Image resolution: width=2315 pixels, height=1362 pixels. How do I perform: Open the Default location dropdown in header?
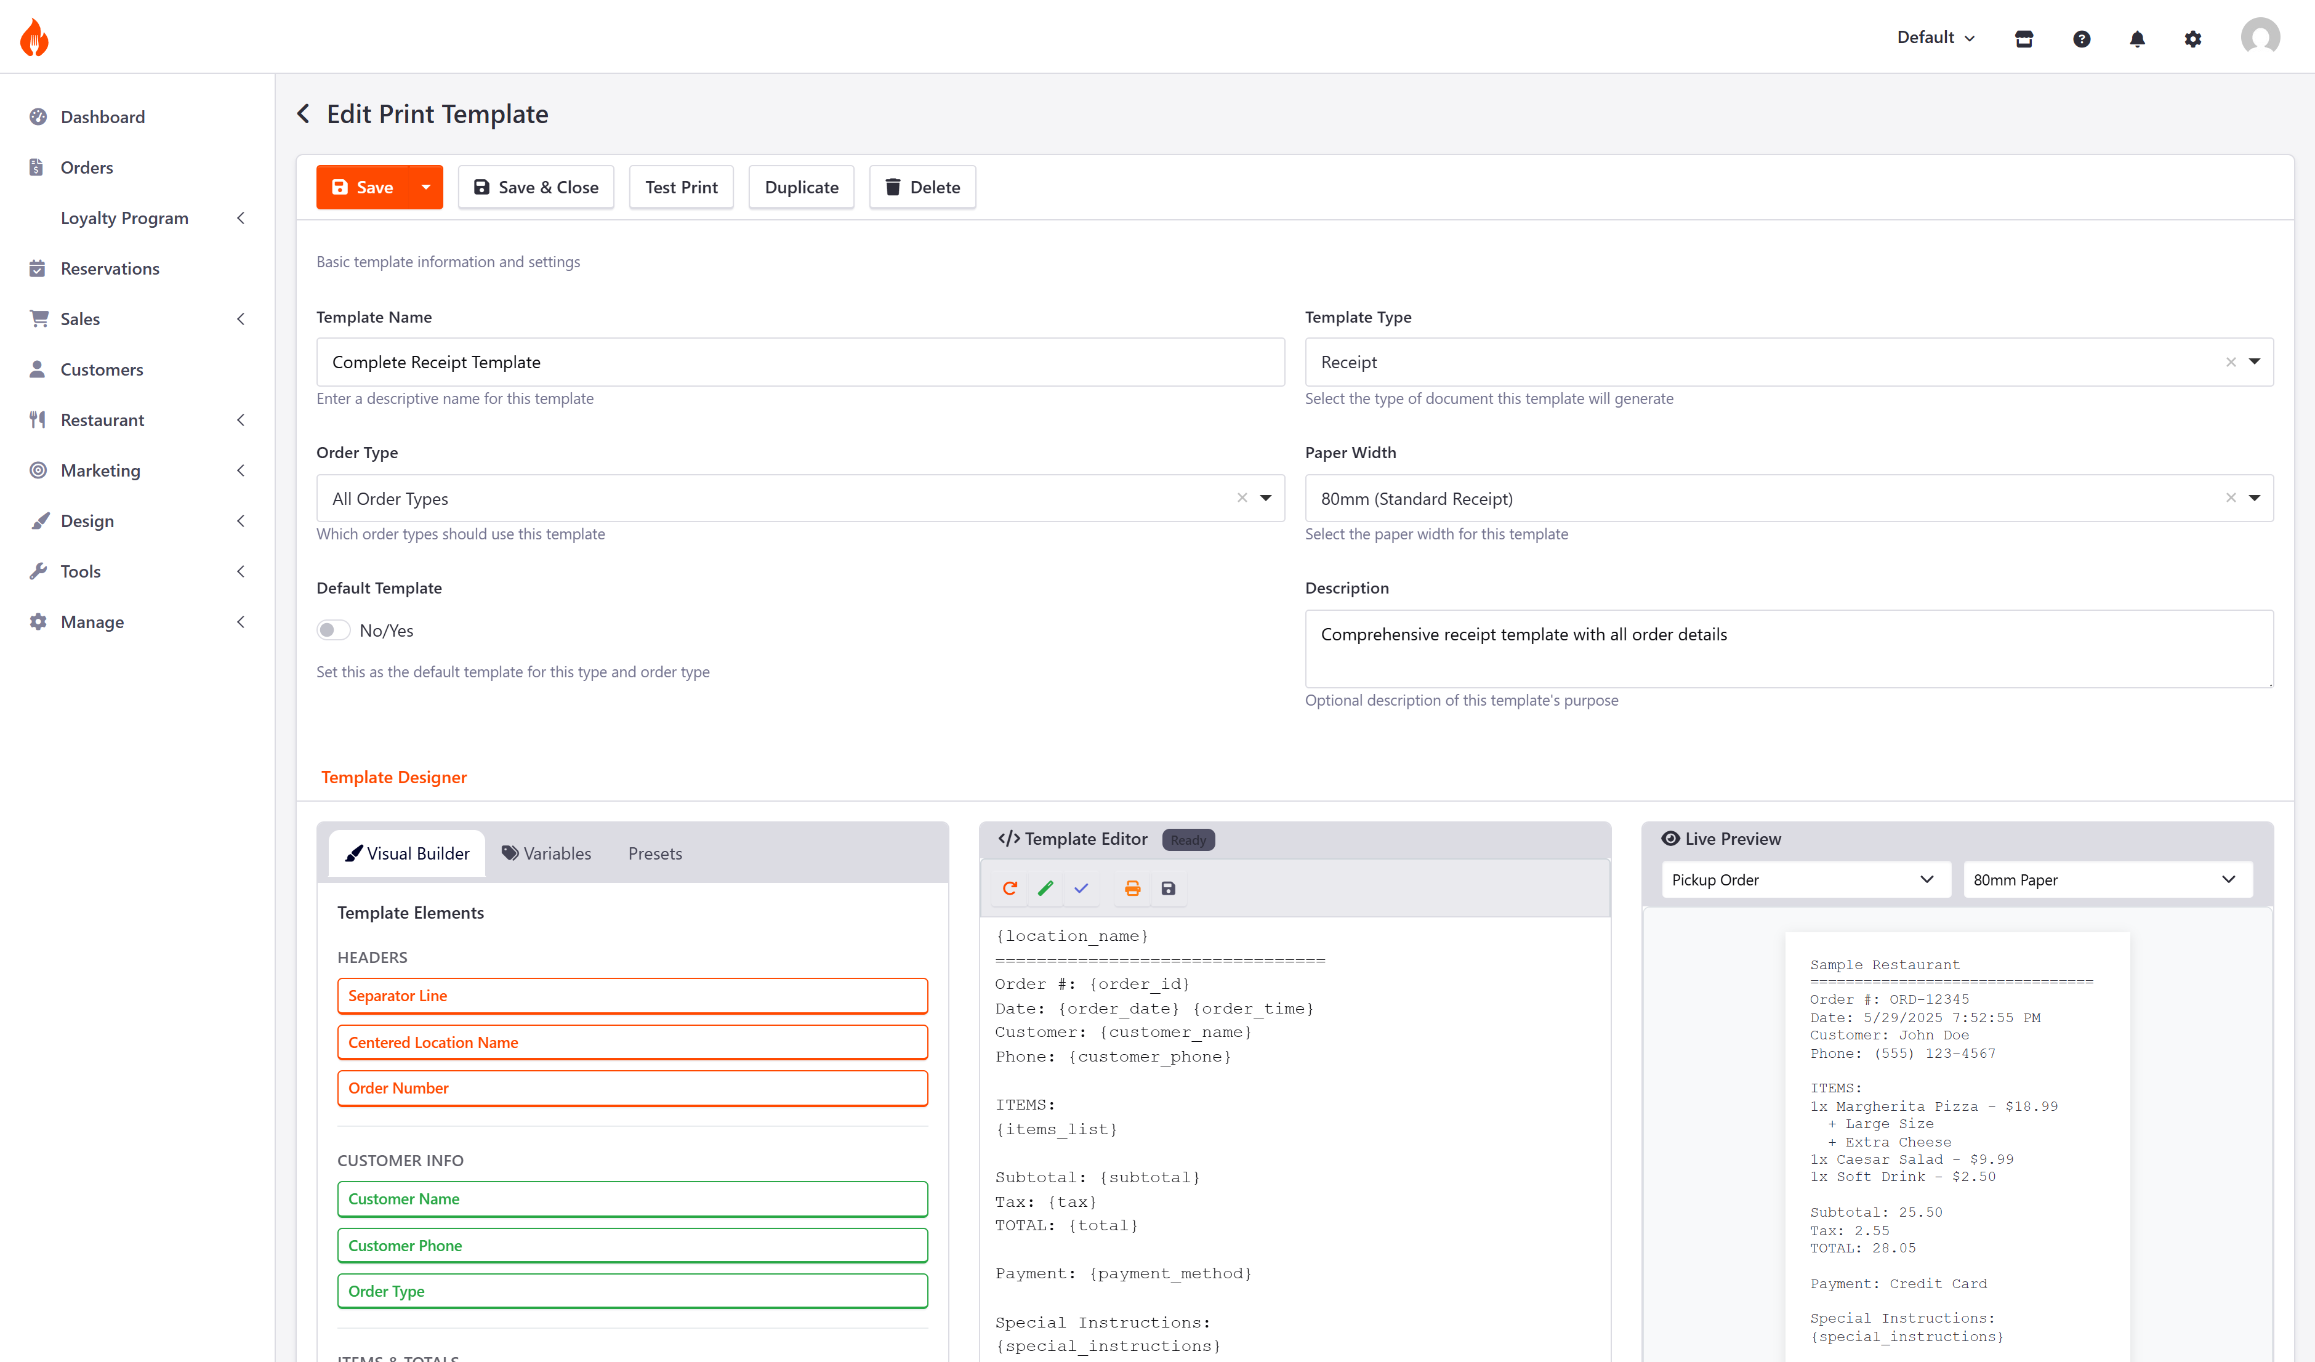[x=1936, y=38]
